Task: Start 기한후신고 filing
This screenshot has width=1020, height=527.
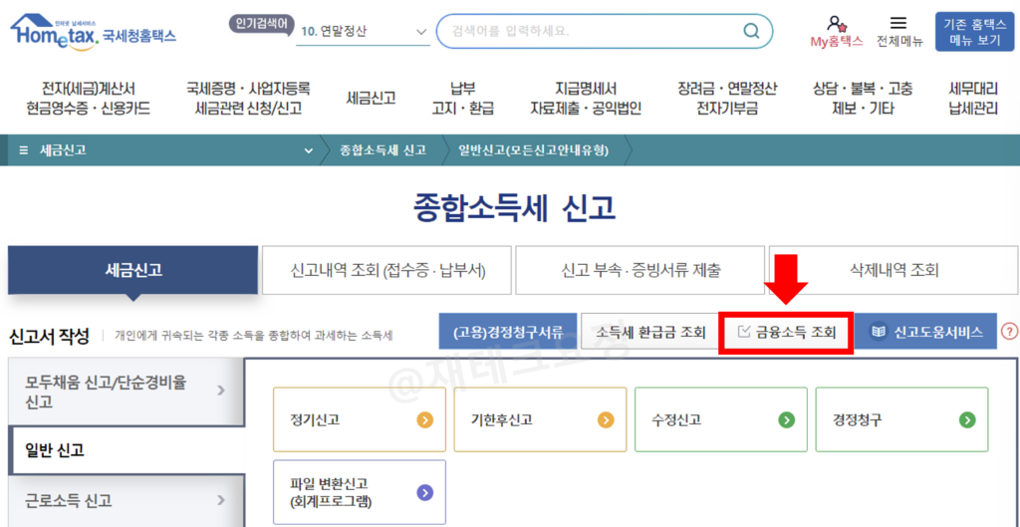Action: pyautogui.click(x=541, y=419)
